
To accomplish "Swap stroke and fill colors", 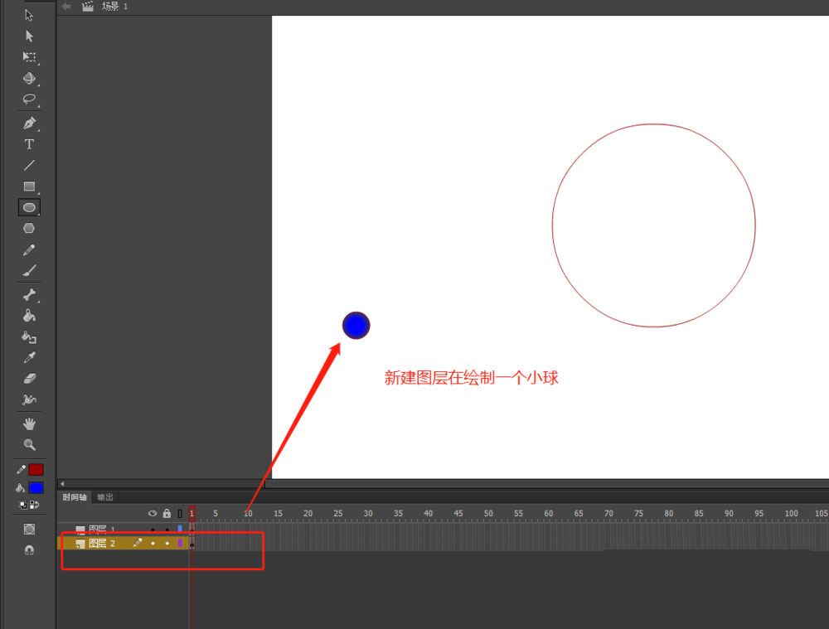I will point(34,505).
